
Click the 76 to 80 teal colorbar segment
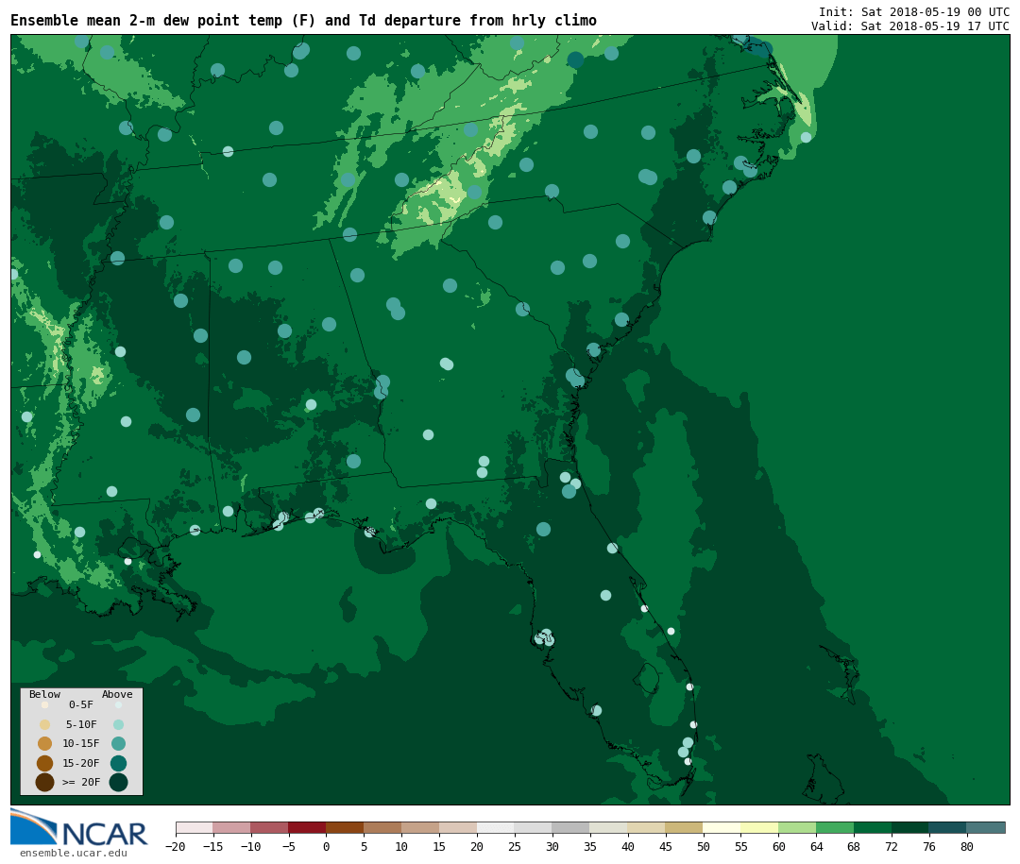948,827
